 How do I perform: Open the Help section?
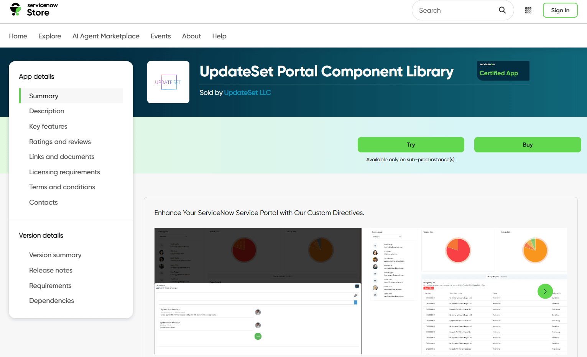coord(219,36)
